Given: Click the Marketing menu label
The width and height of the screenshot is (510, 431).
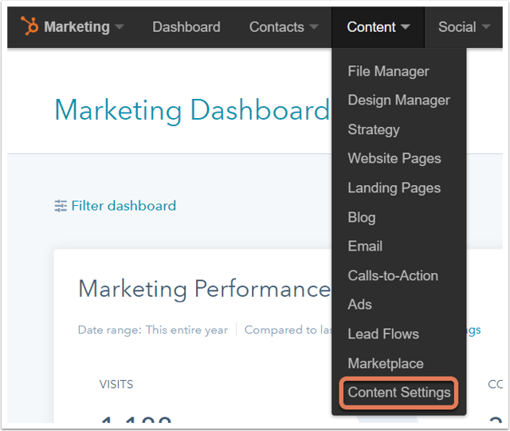Looking at the screenshot, I should pos(76,27).
